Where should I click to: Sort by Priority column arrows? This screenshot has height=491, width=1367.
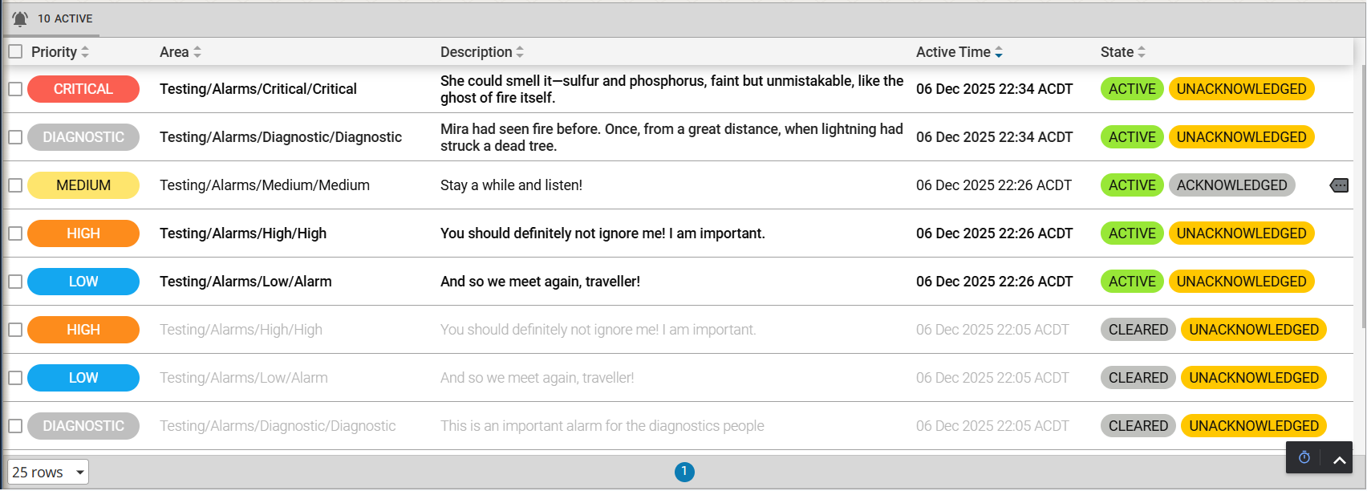85,52
